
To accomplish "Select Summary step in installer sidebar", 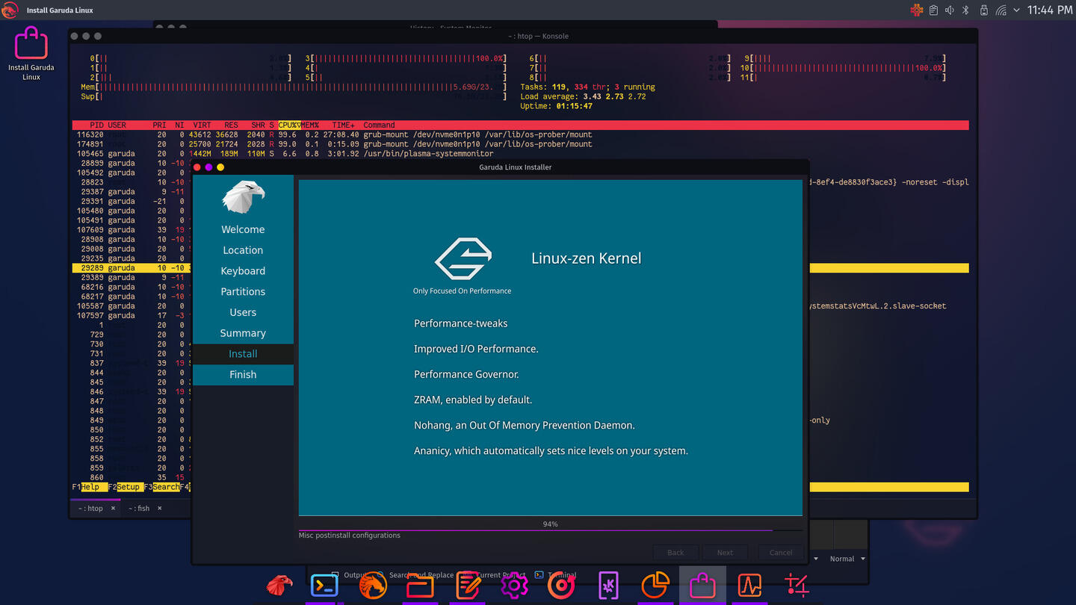I will tap(243, 333).
